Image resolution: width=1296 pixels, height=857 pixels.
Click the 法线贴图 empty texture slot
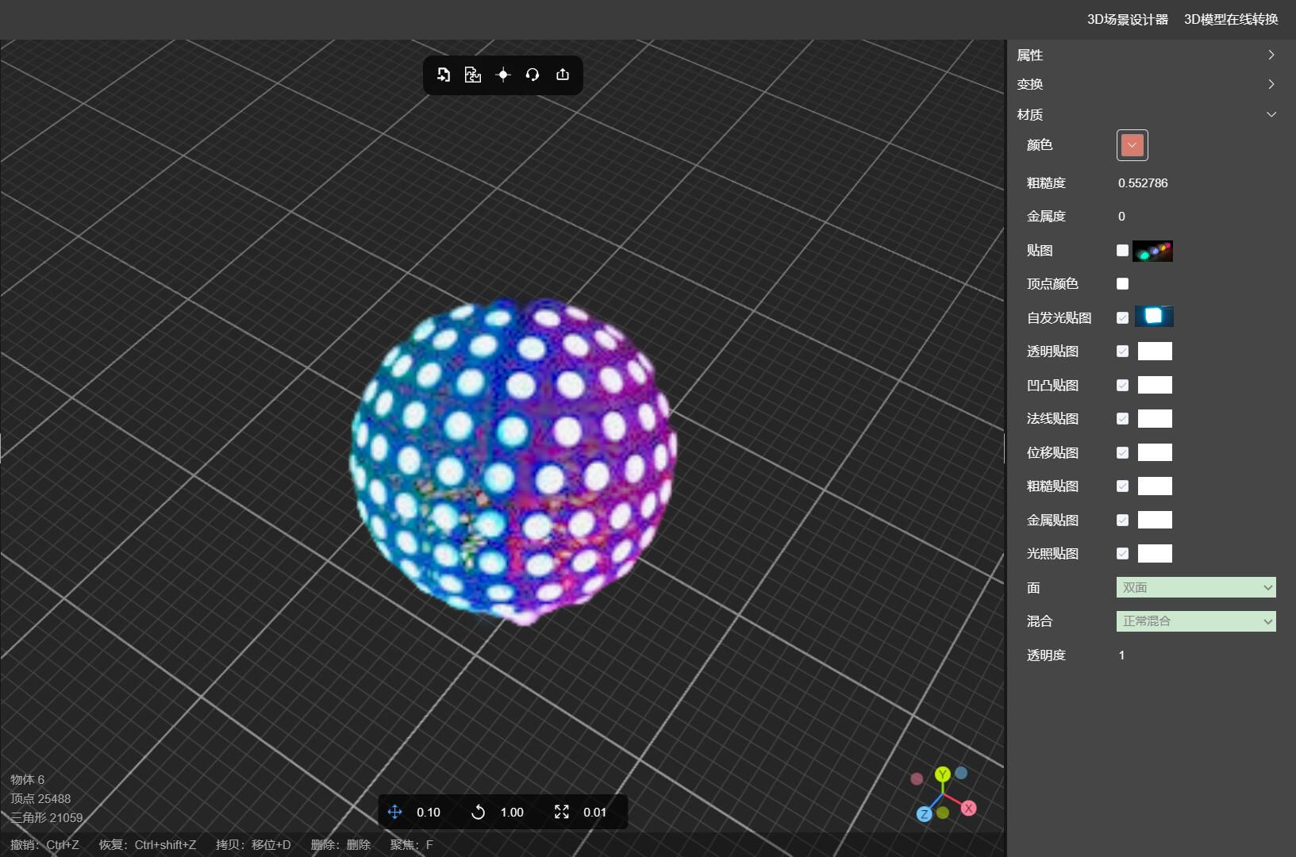click(x=1155, y=418)
